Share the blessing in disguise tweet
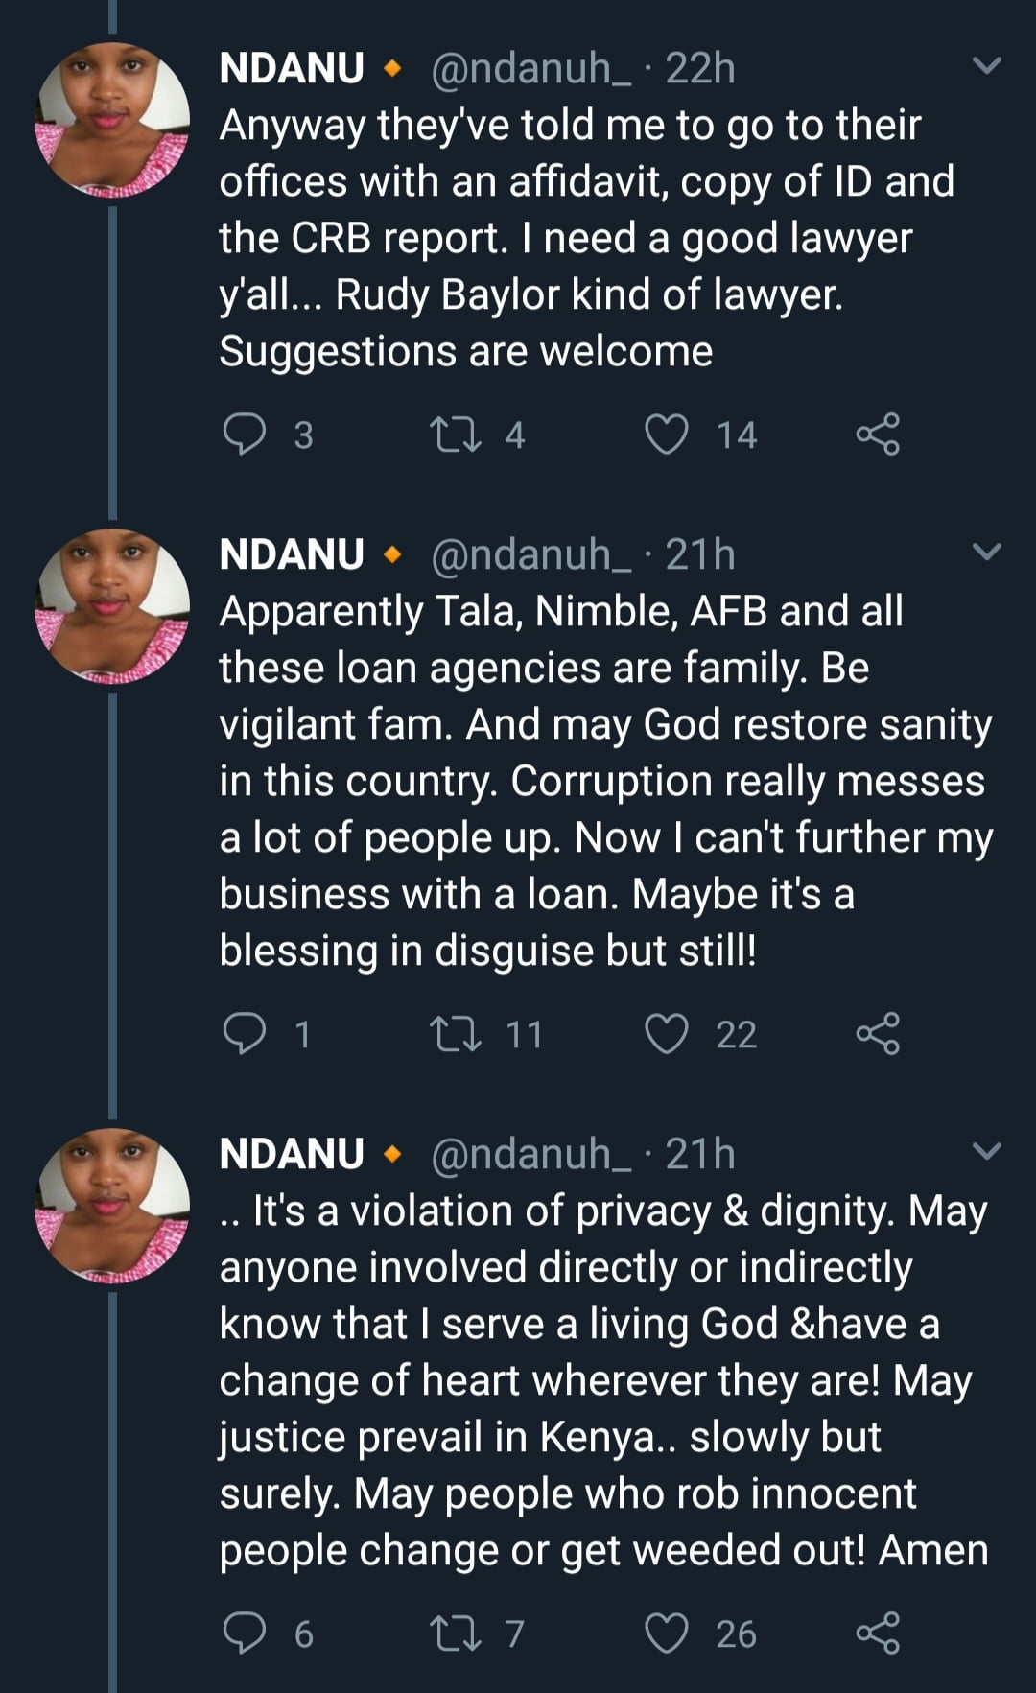Image resolution: width=1036 pixels, height=1693 pixels. coord(878,1034)
